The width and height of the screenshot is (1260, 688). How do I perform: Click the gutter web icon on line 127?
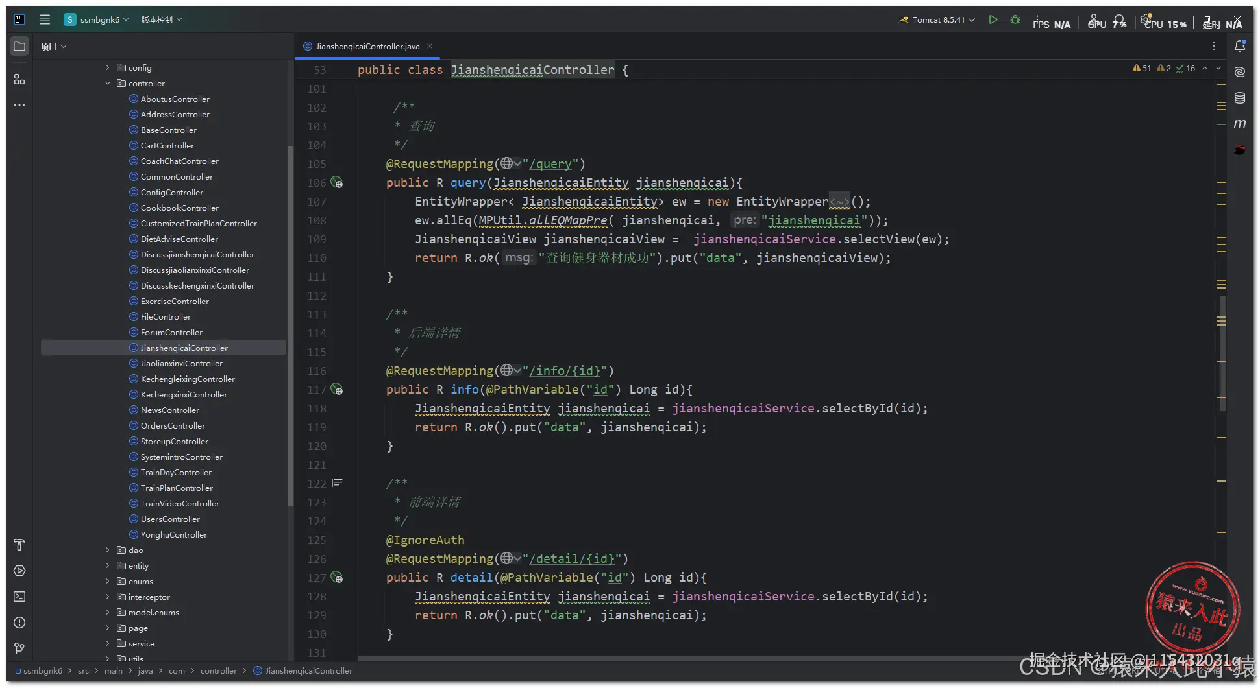[x=337, y=578]
